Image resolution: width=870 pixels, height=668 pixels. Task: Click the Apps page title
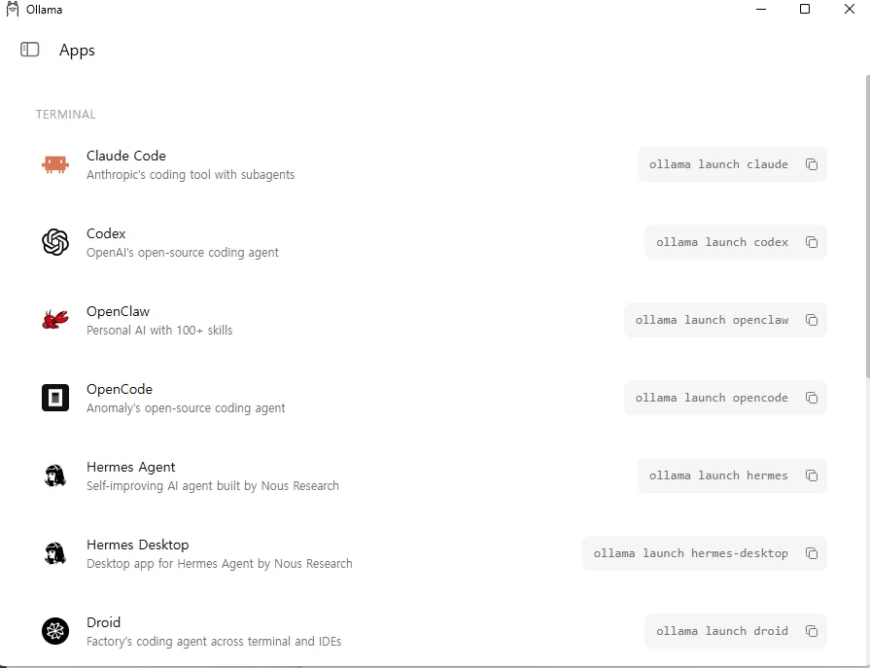click(77, 51)
